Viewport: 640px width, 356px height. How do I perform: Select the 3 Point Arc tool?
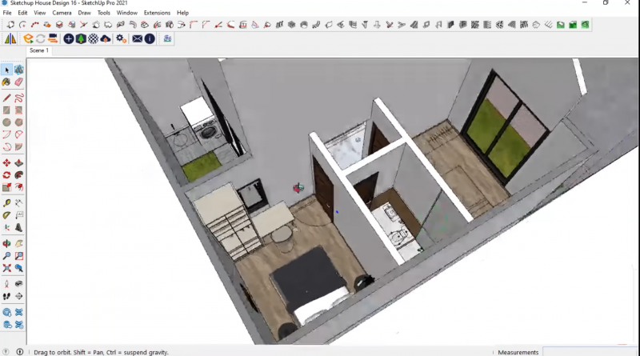(6, 146)
